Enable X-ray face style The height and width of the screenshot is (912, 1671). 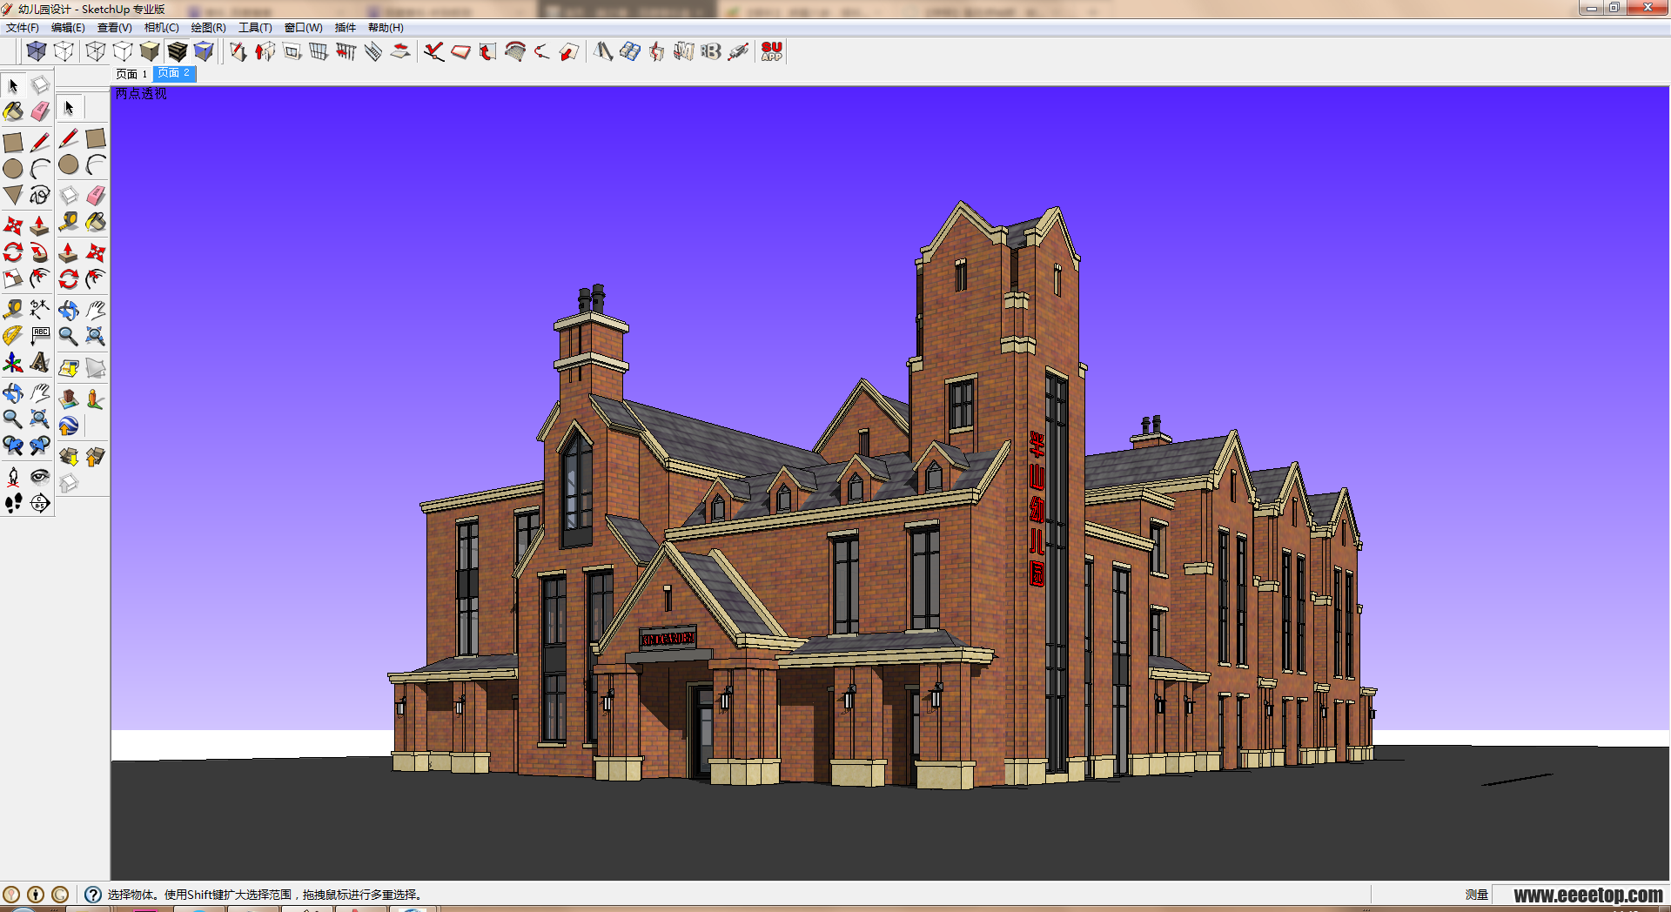pyautogui.click(x=37, y=51)
